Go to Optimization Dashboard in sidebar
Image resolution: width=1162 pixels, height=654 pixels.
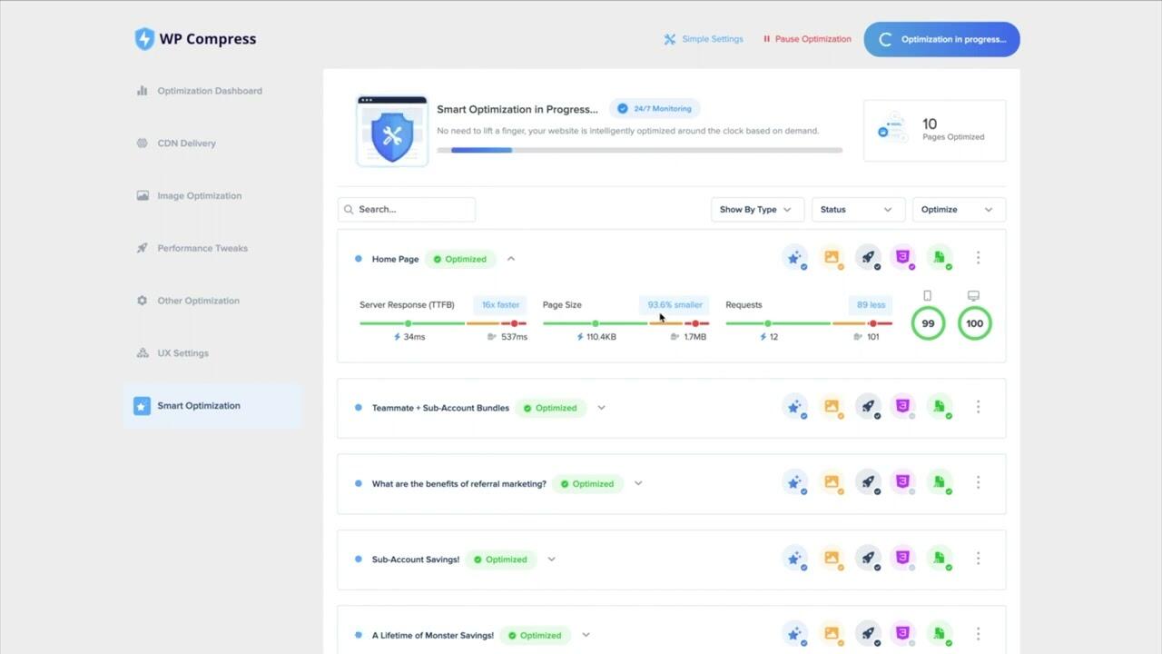[x=200, y=91]
